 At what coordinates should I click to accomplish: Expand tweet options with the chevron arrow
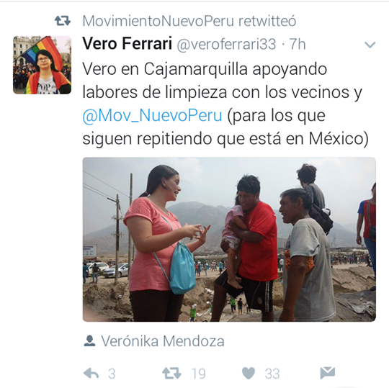(370, 45)
